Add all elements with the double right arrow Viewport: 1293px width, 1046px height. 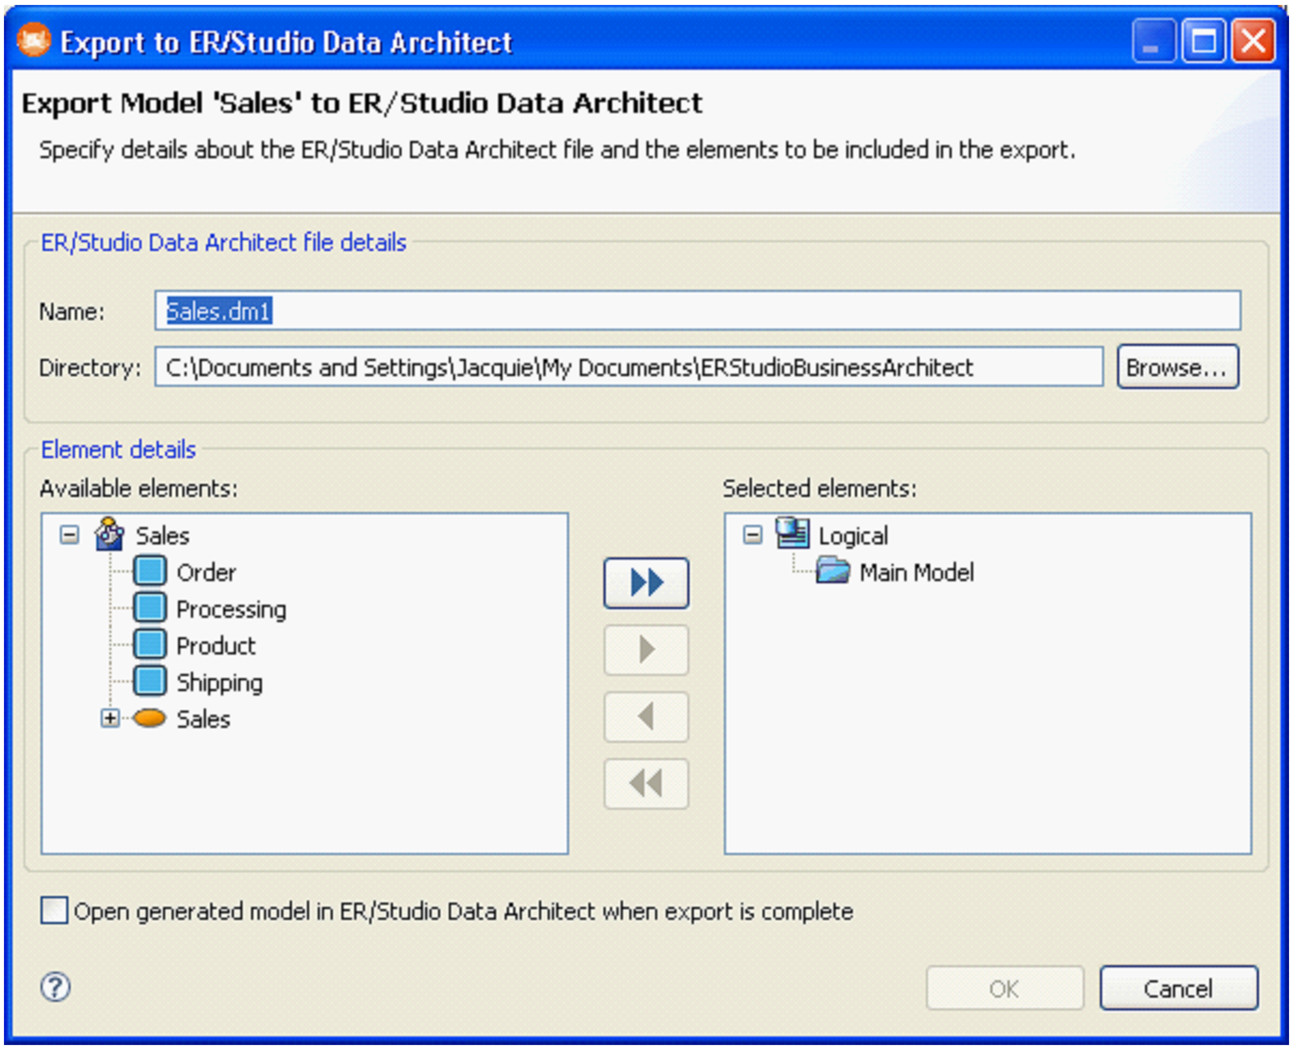[646, 583]
